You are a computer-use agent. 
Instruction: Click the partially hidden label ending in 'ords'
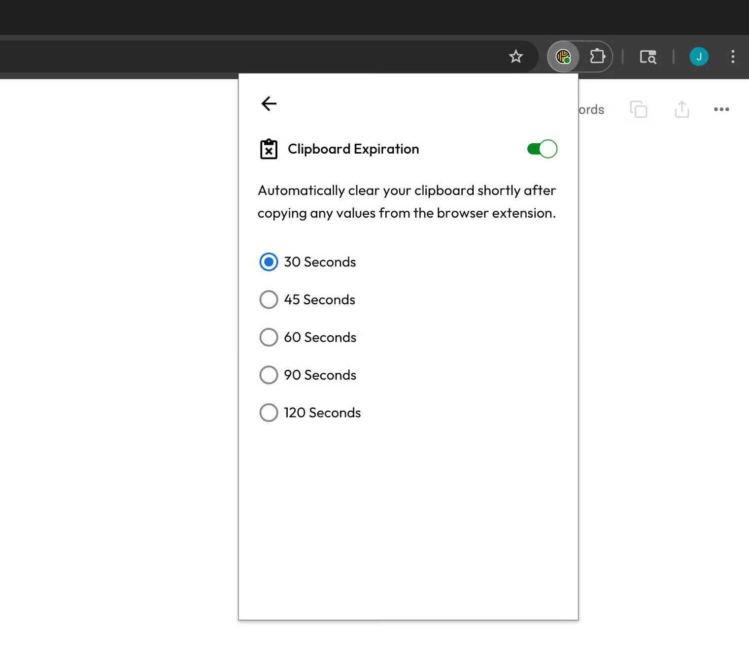[x=591, y=110]
